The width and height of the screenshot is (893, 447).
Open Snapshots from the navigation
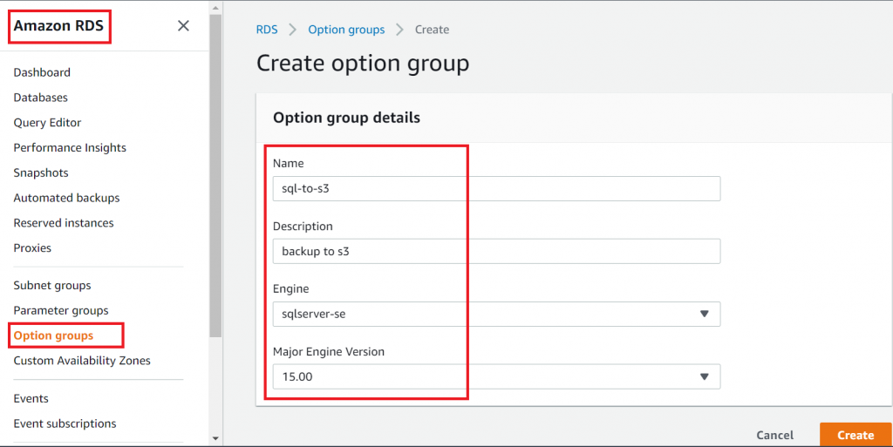(x=41, y=173)
